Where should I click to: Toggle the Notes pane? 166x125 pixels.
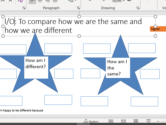click(x=91, y=121)
